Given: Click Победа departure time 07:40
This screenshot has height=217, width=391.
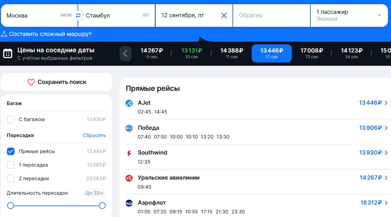Looking at the screenshot, I should click(x=144, y=137).
